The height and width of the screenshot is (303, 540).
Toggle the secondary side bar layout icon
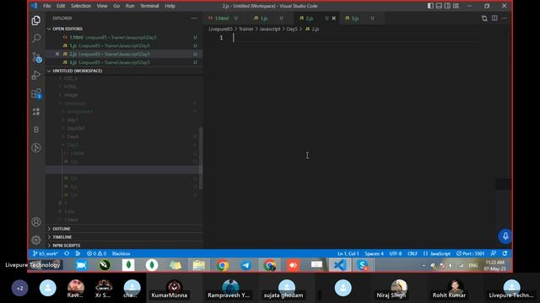click(x=447, y=6)
